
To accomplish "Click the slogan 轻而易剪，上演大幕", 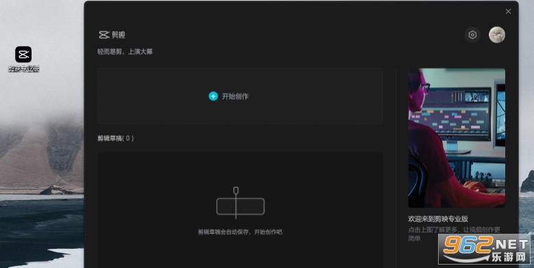I will coord(125,52).
